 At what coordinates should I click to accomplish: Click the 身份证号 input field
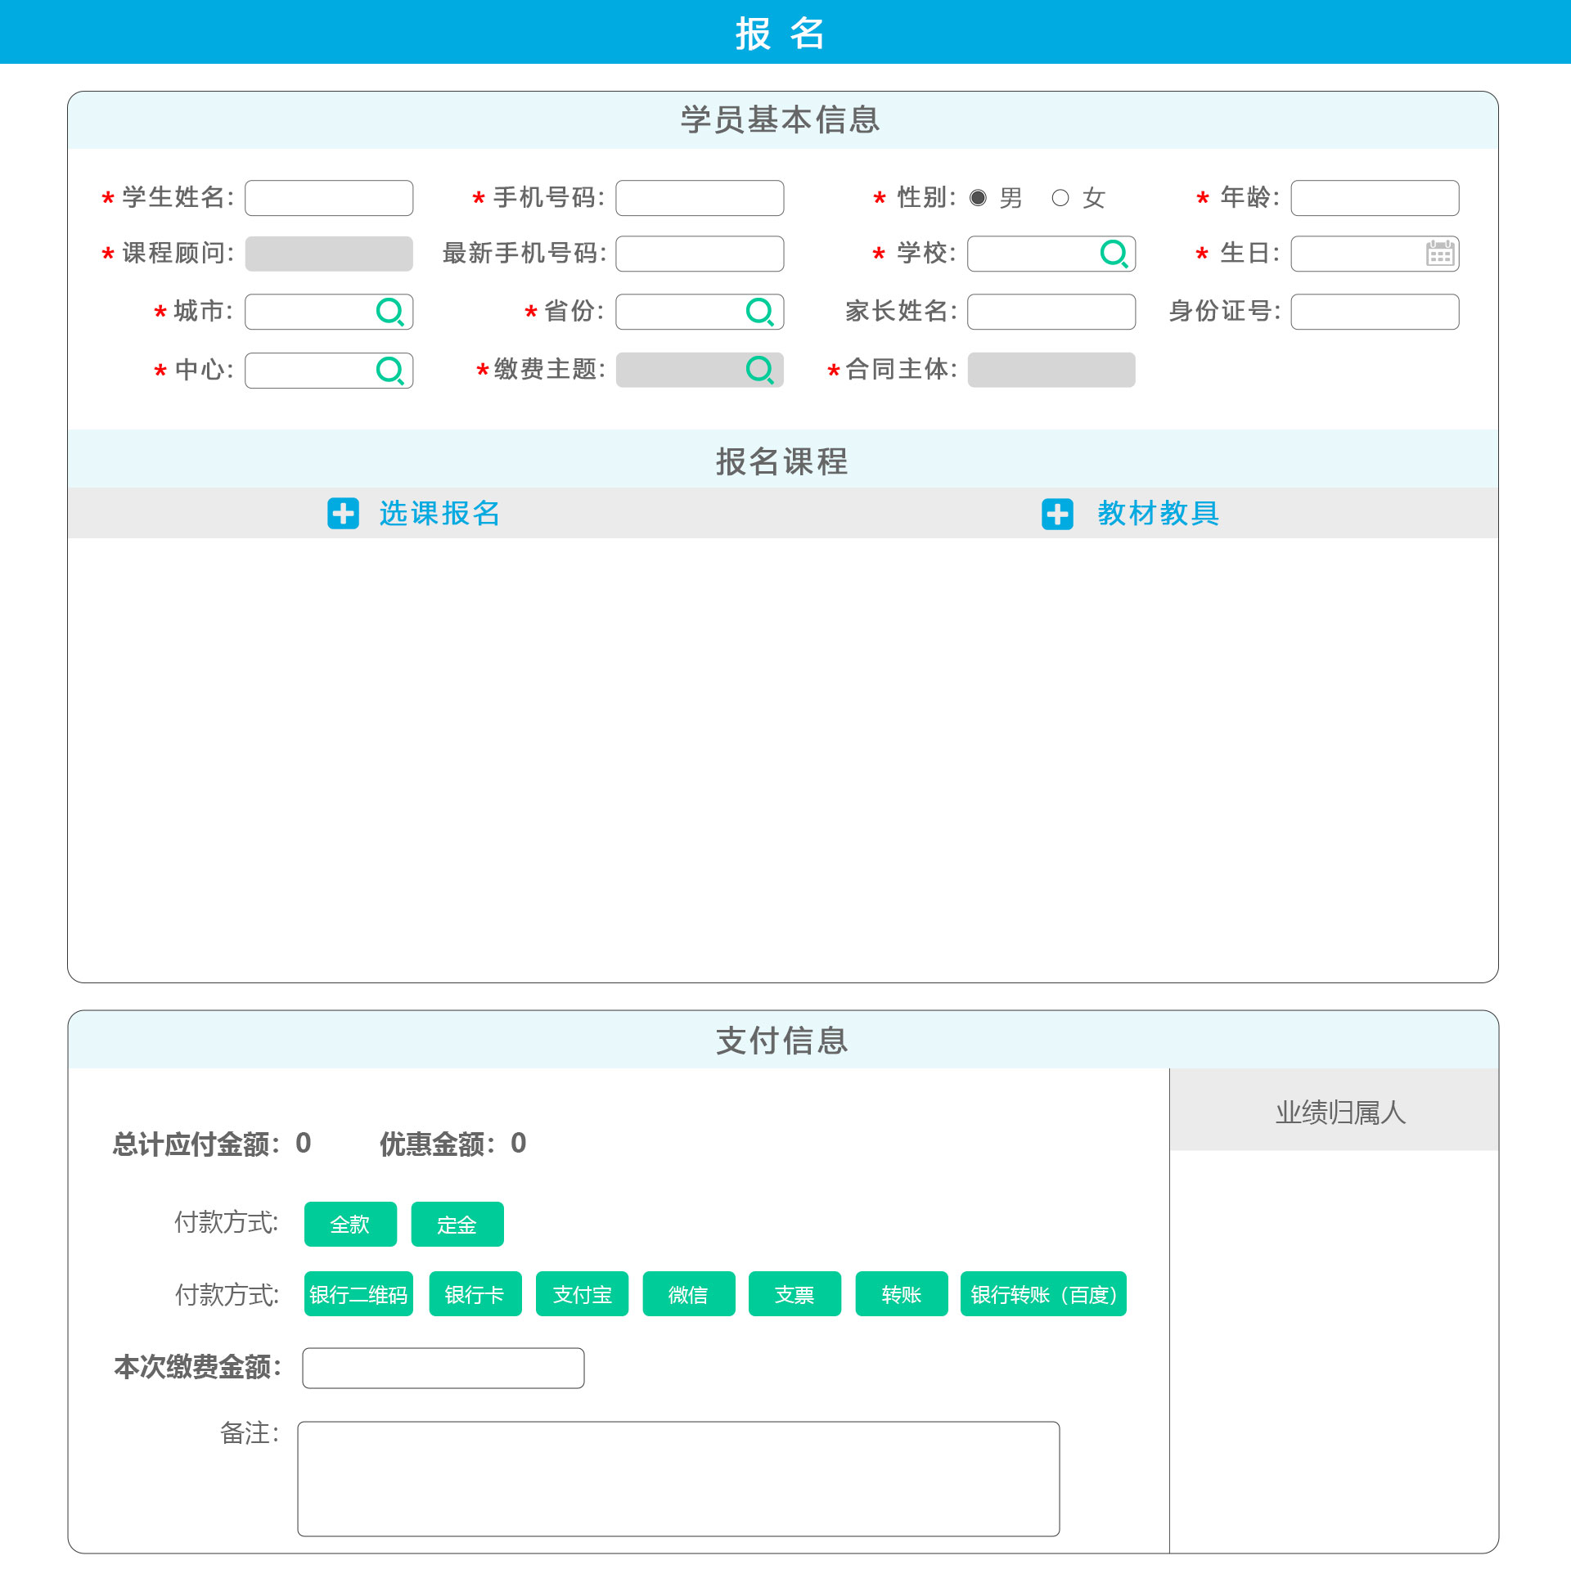pyautogui.click(x=1375, y=312)
